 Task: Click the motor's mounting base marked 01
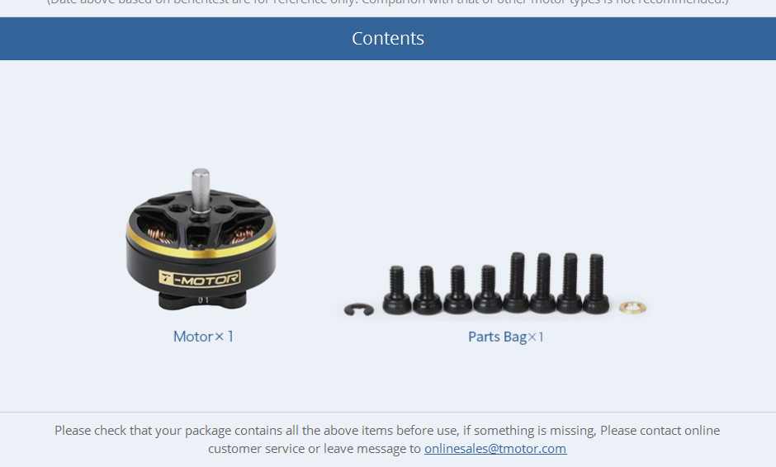pyautogui.click(x=202, y=300)
